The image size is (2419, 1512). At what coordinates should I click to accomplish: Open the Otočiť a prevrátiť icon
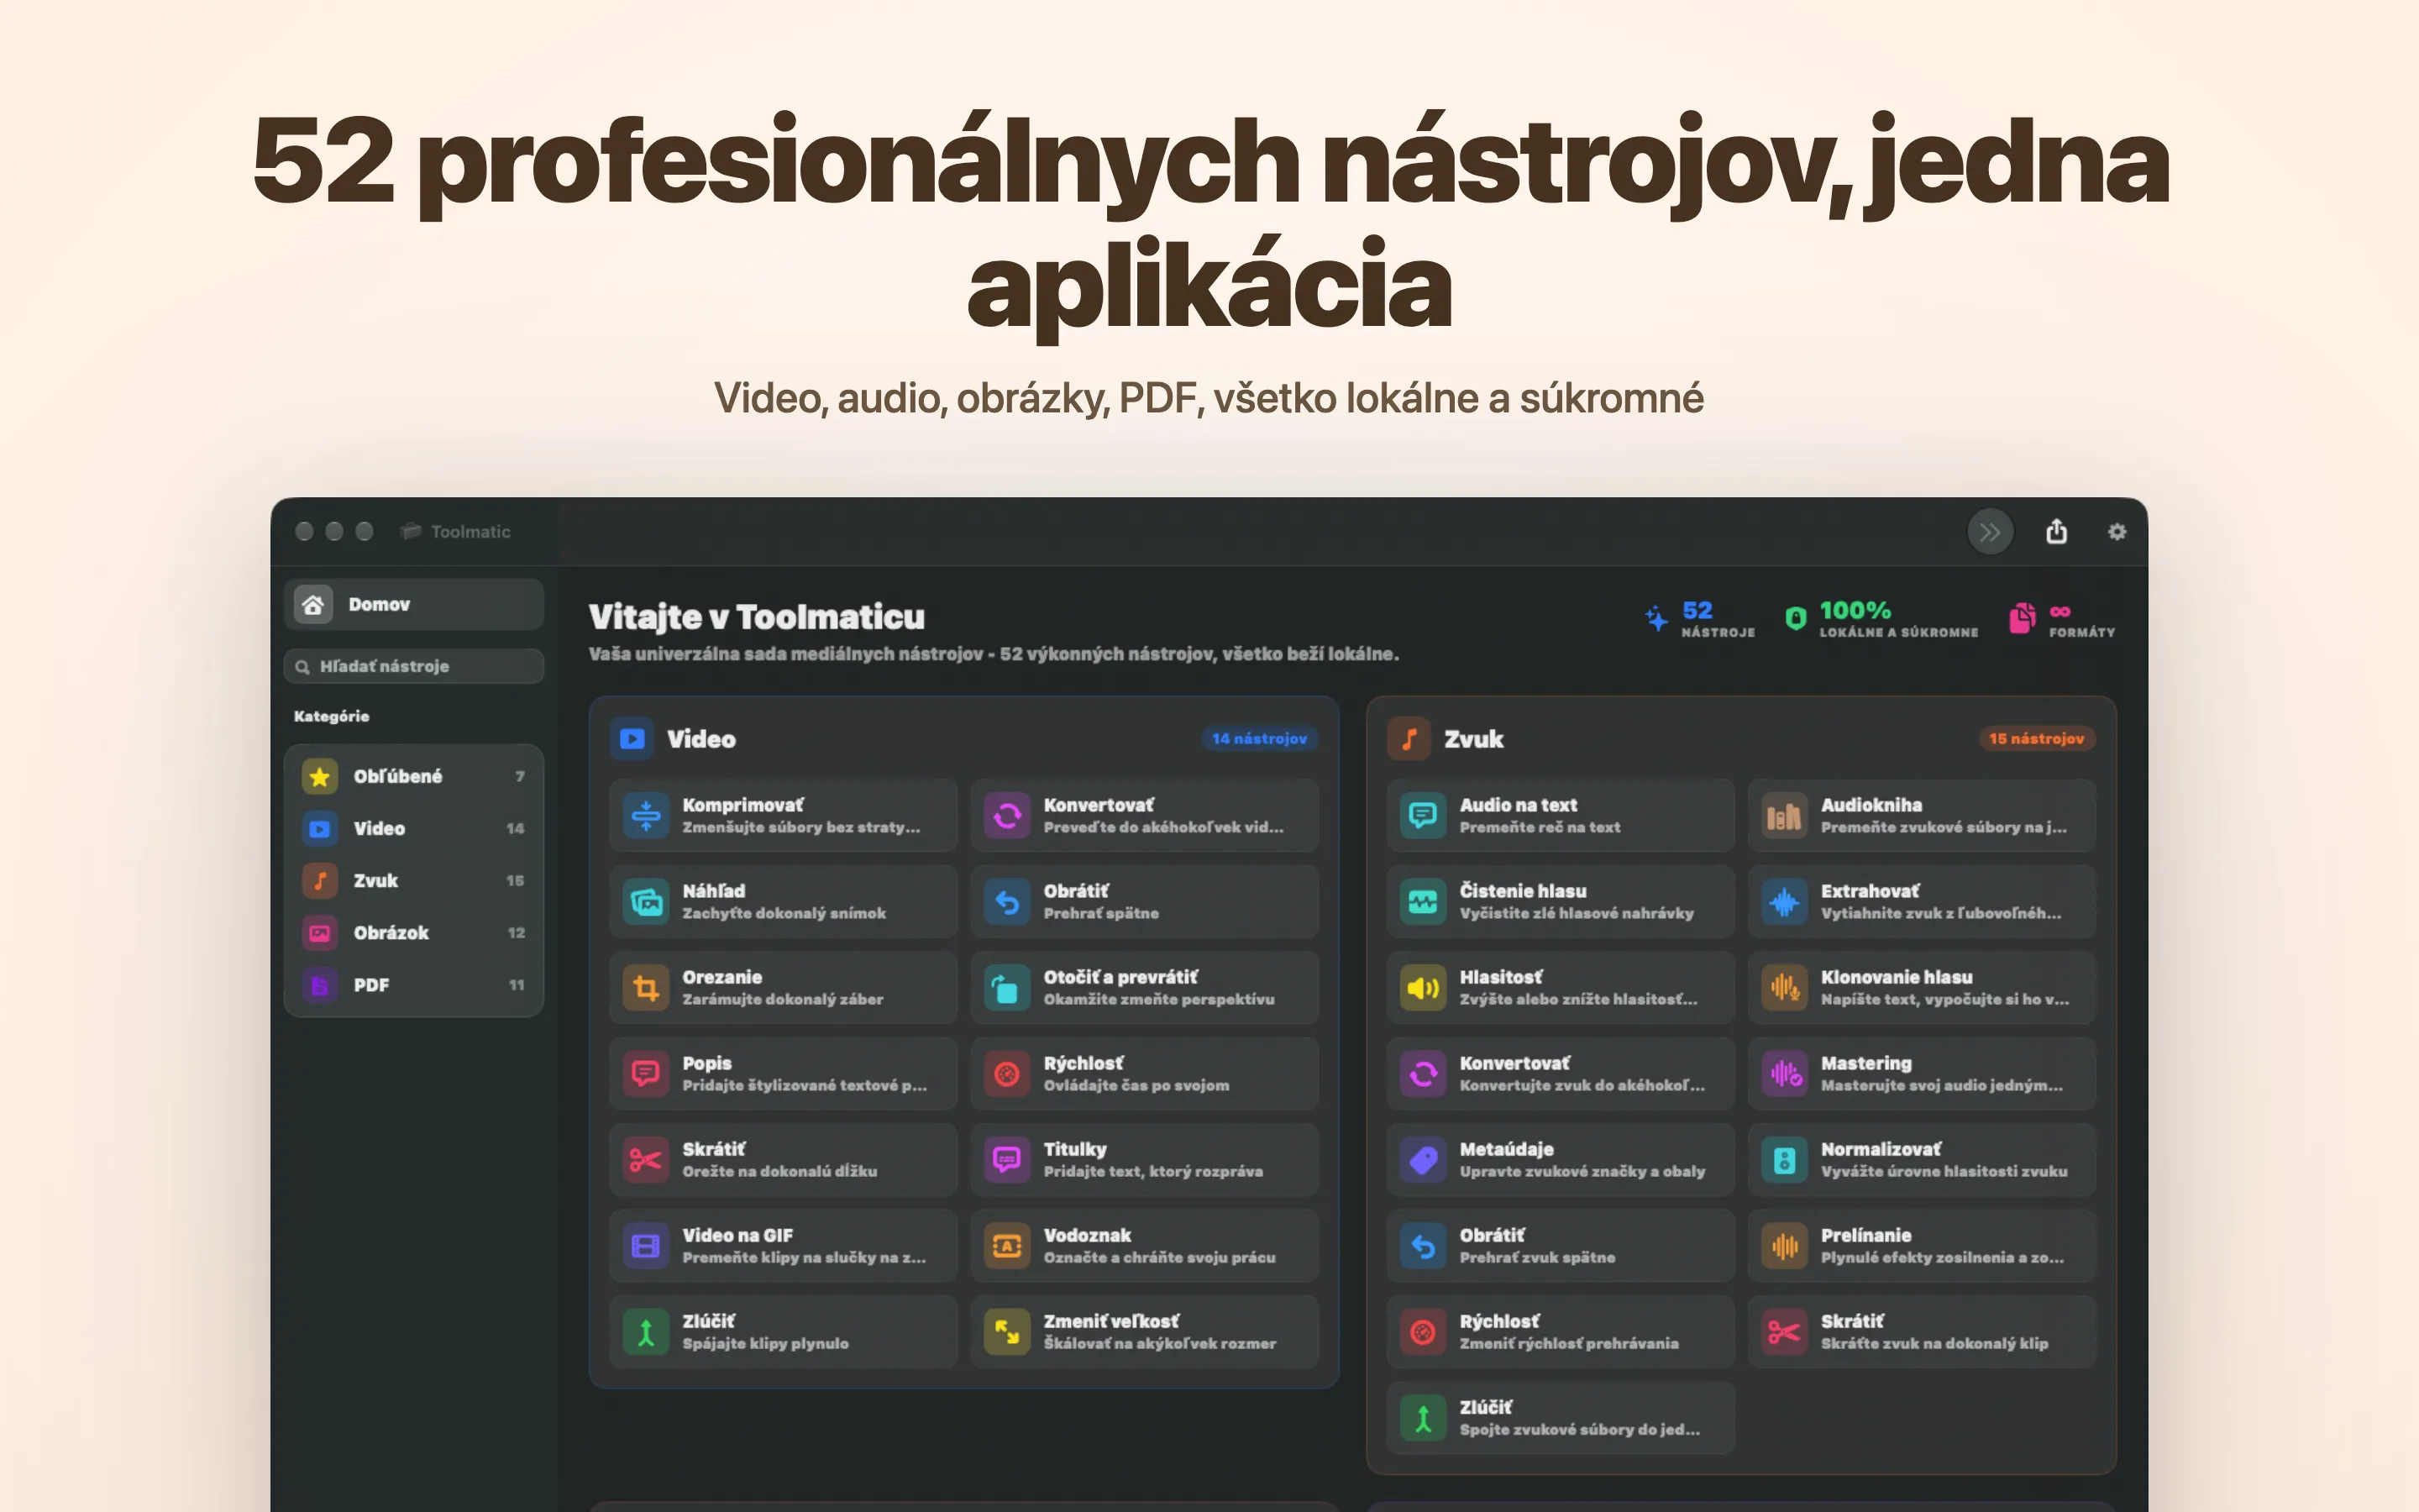(x=1006, y=988)
